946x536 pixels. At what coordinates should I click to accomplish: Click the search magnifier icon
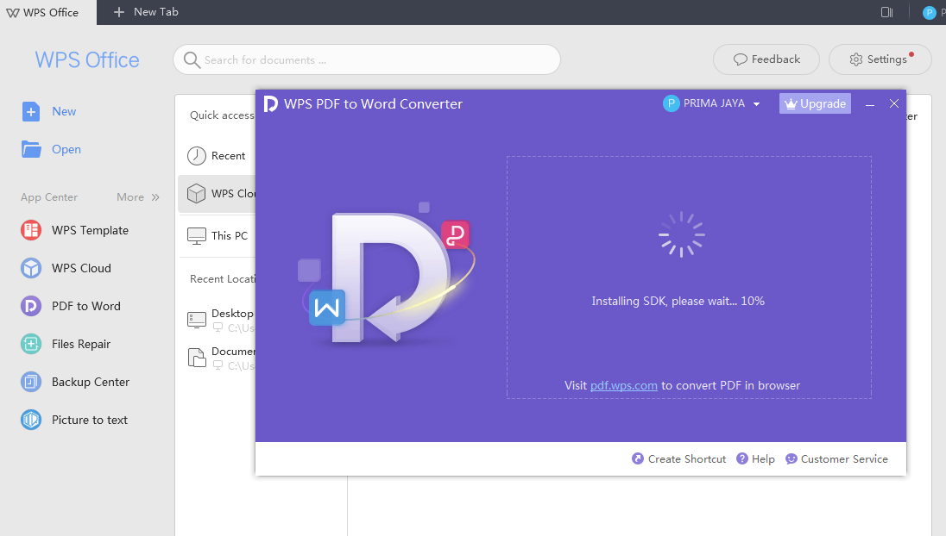[x=192, y=60]
